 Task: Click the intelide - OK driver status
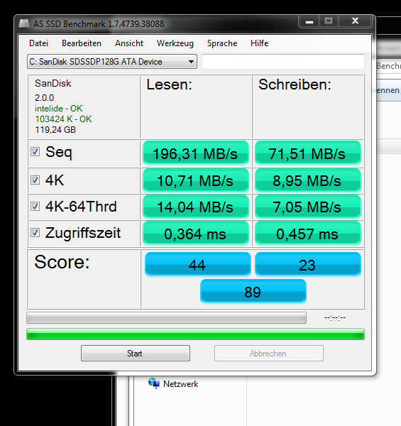coord(58,109)
